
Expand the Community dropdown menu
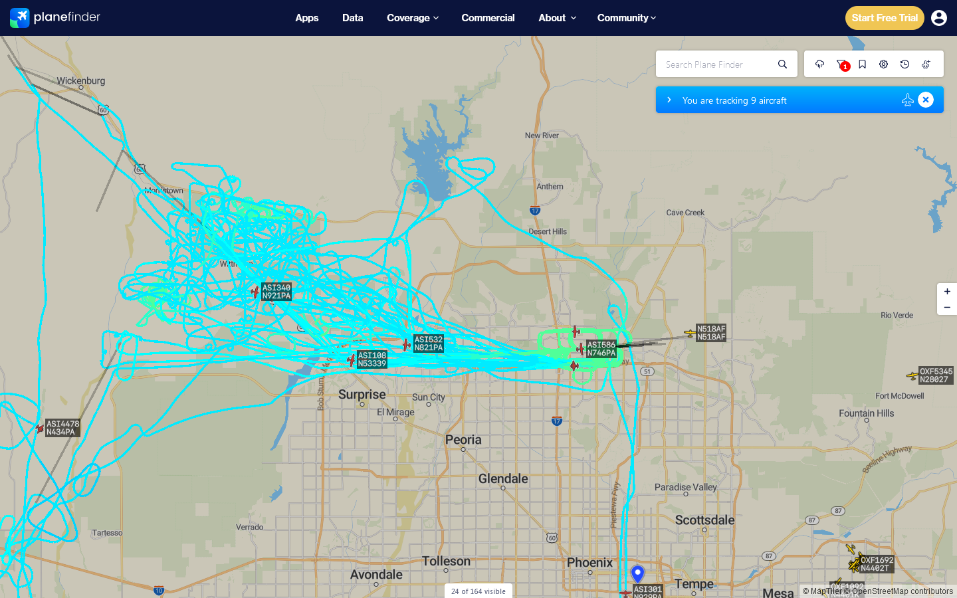[627, 18]
